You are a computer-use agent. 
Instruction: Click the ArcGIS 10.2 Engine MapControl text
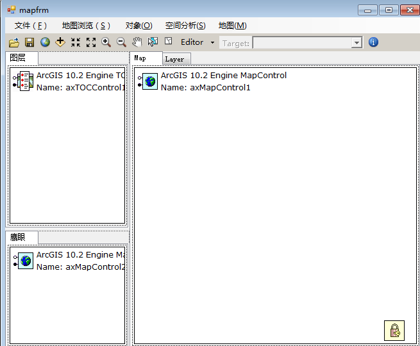(223, 76)
